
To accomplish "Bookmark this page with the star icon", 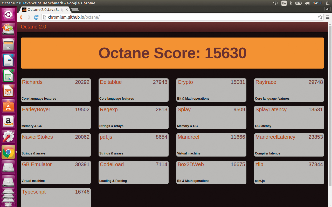I will pyautogui.click(x=320, y=17).
